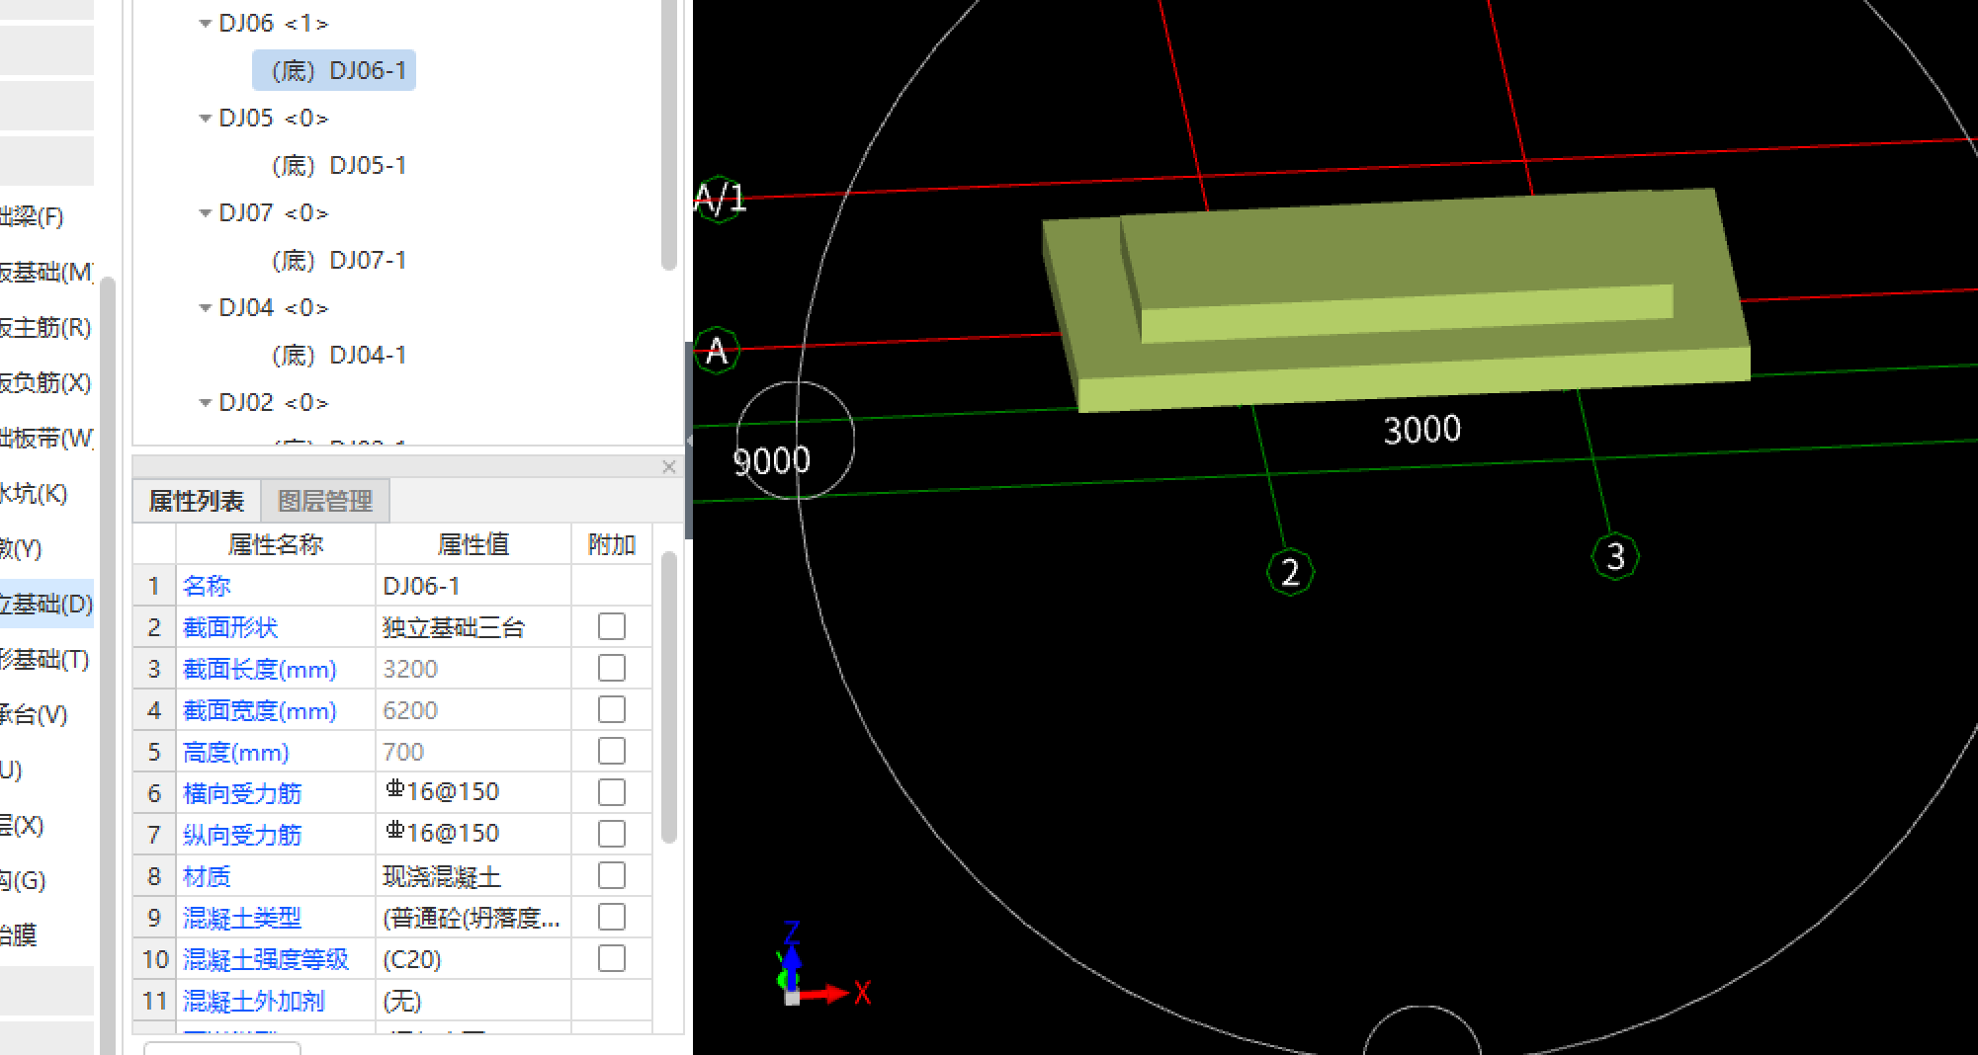Toggle 附加 checkbox for 纵向受力筋 row

tap(612, 834)
